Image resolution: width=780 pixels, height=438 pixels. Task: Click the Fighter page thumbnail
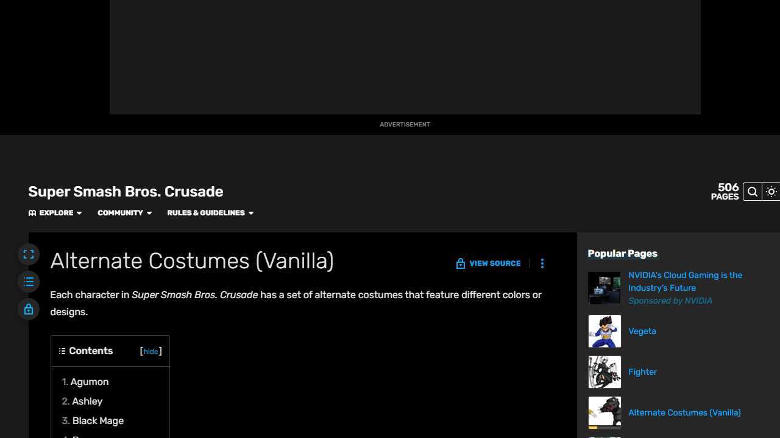604,372
